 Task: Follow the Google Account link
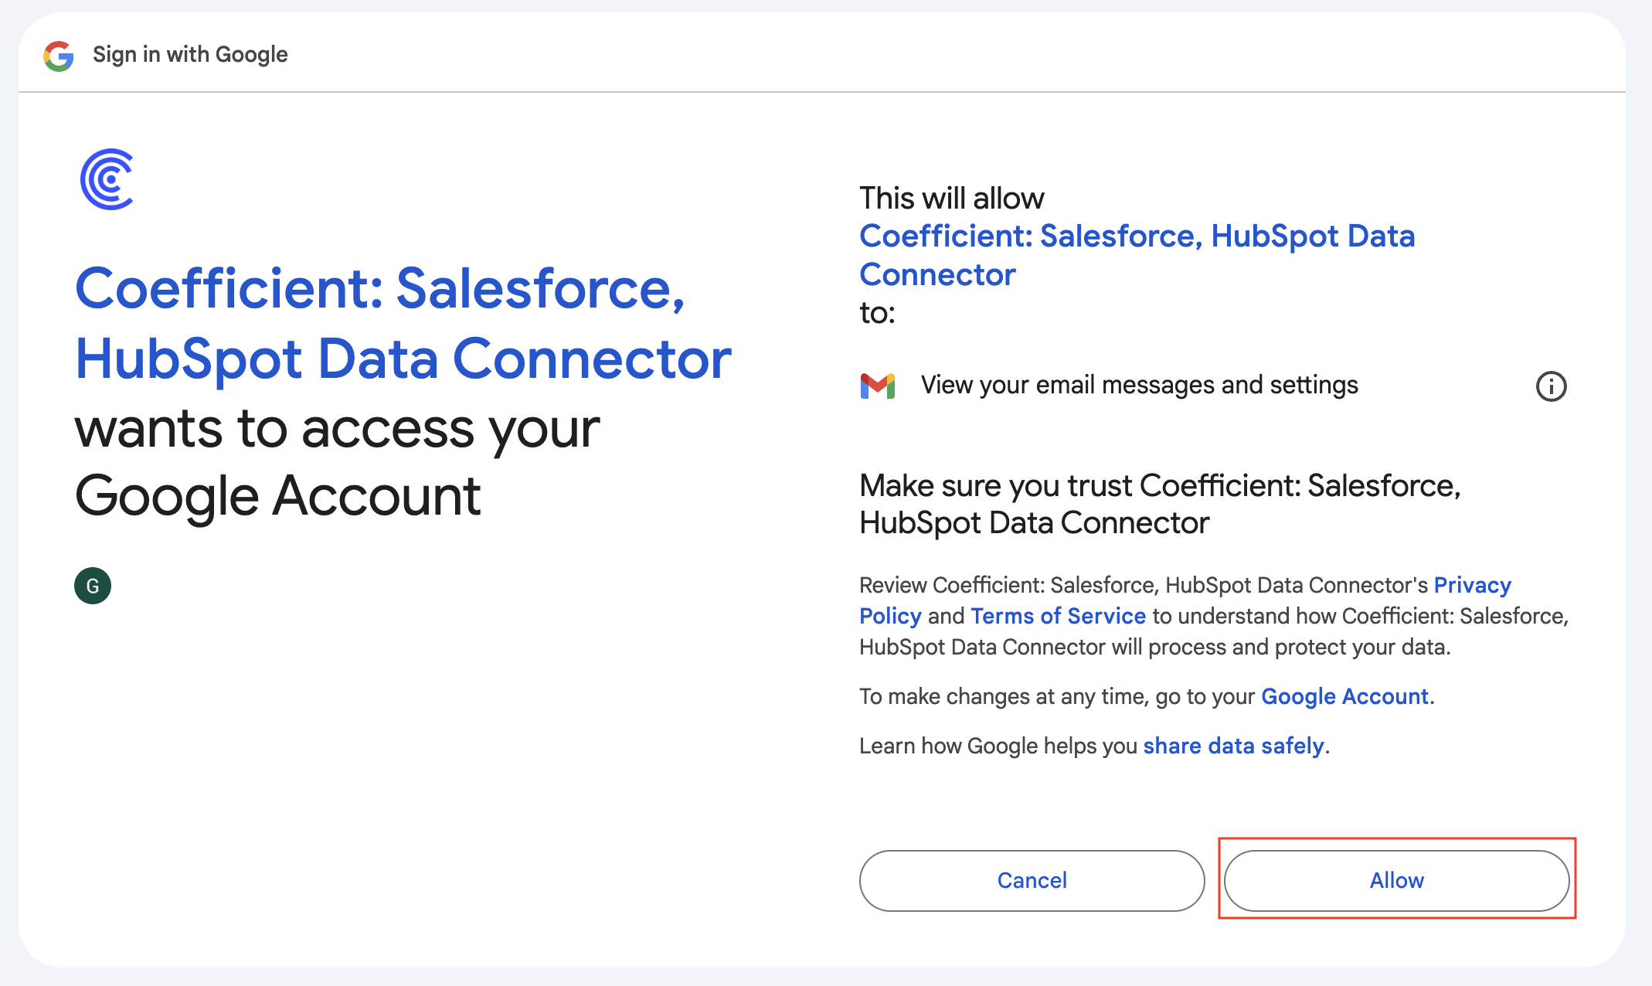tap(1344, 696)
